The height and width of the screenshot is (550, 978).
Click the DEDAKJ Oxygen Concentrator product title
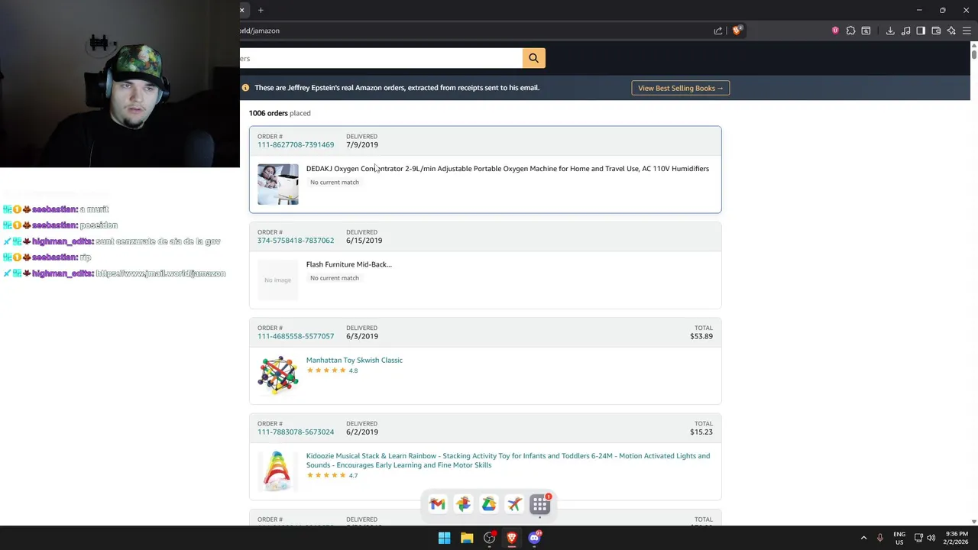pyautogui.click(x=507, y=169)
